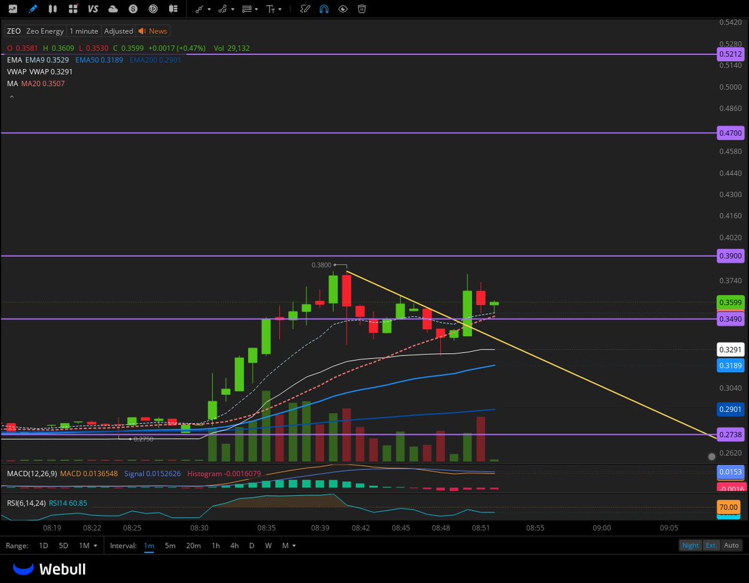Image resolution: width=749 pixels, height=583 pixels.
Task: Open the M interval dropdown
Action: 288,546
